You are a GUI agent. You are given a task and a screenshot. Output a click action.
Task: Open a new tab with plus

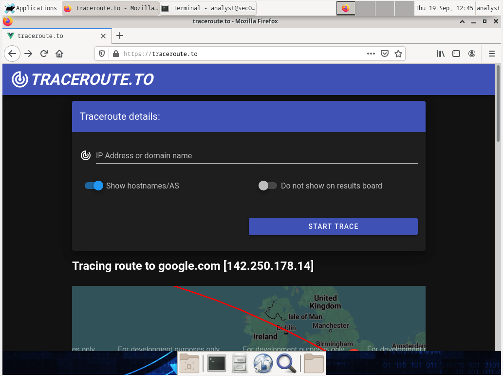click(x=120, y=36)
